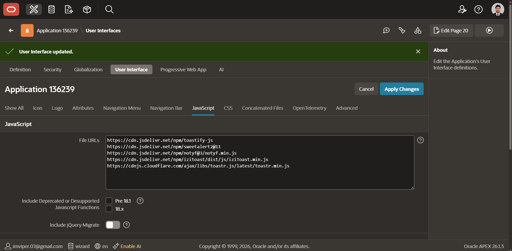512x251 pixels.
Task: Click Apply Changes button
Action: point(402,89)
